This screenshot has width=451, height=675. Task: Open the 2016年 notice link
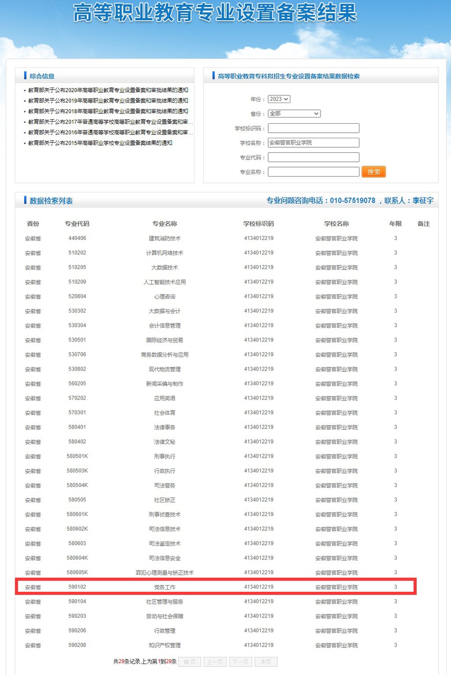[x=110, y=132]
